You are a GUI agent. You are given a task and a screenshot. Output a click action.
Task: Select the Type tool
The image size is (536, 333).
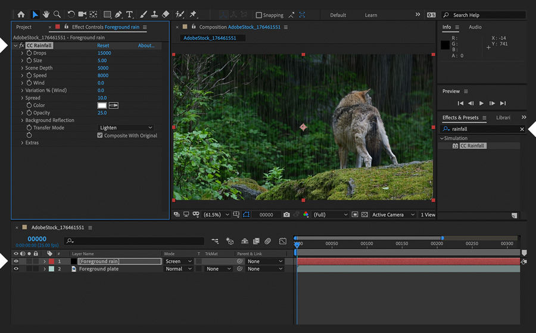[x=129, y=14]
